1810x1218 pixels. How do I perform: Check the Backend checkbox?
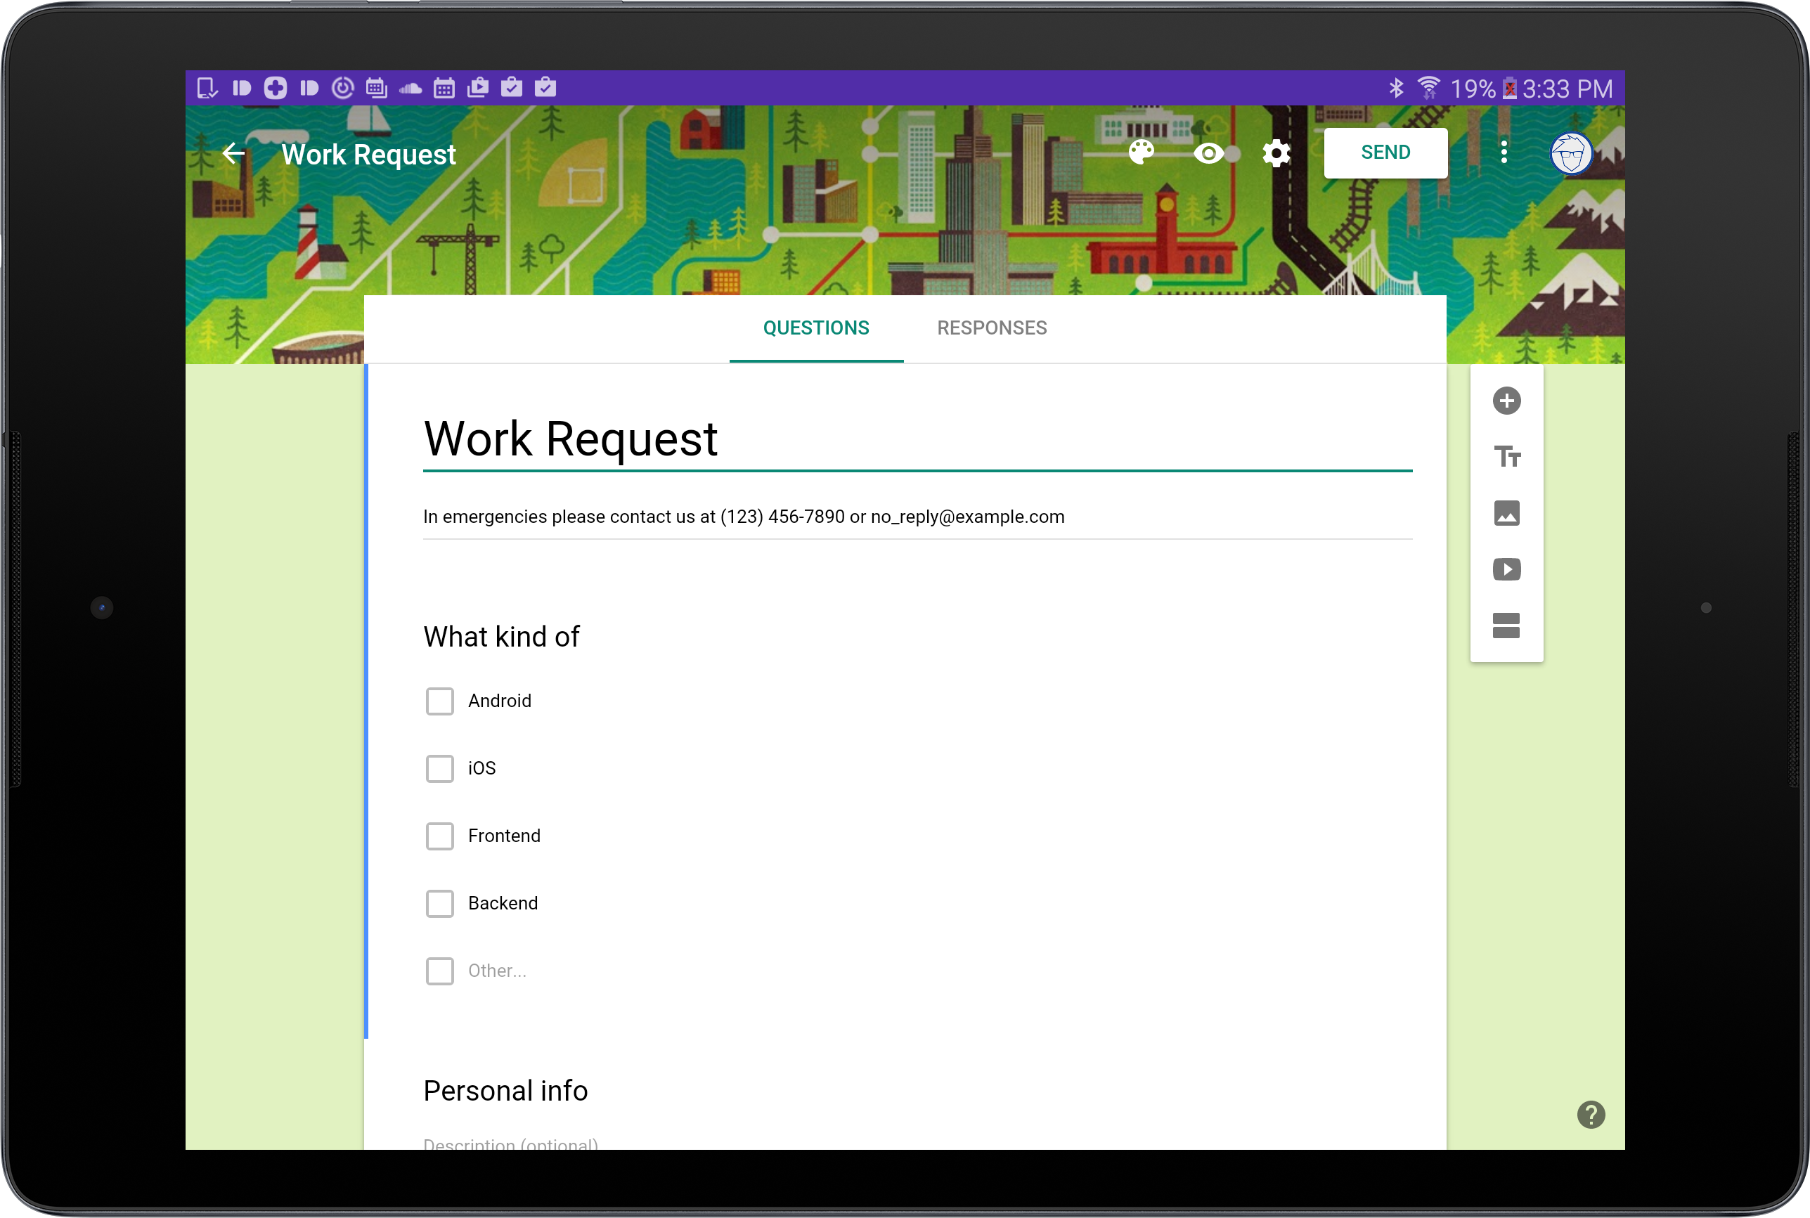[440, 903]
